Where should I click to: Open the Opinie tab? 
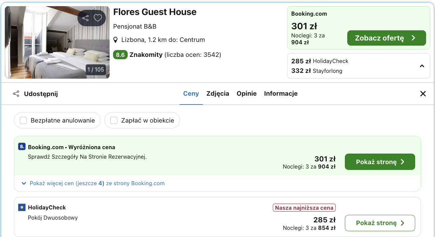point(247,93)
